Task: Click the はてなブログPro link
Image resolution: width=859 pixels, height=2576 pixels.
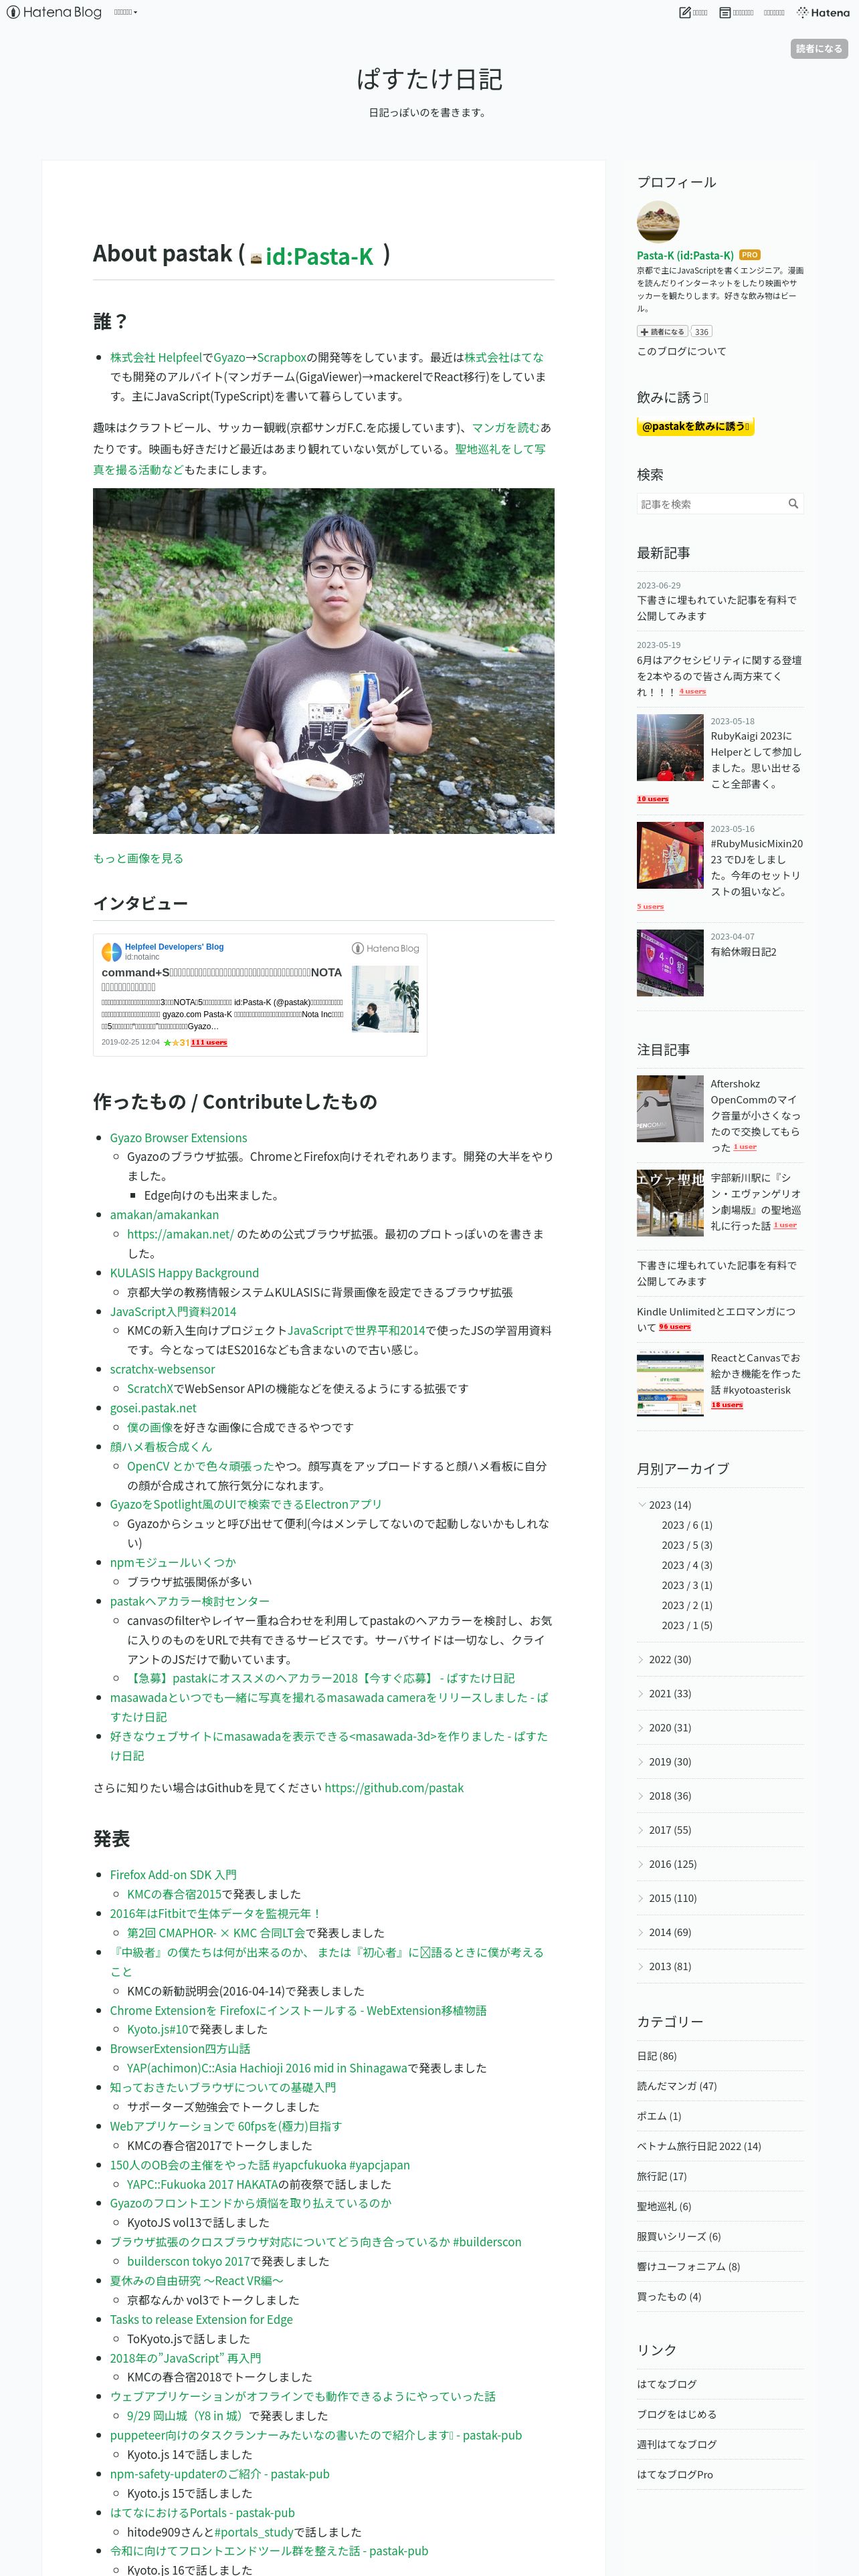Action: (674, 2473)
